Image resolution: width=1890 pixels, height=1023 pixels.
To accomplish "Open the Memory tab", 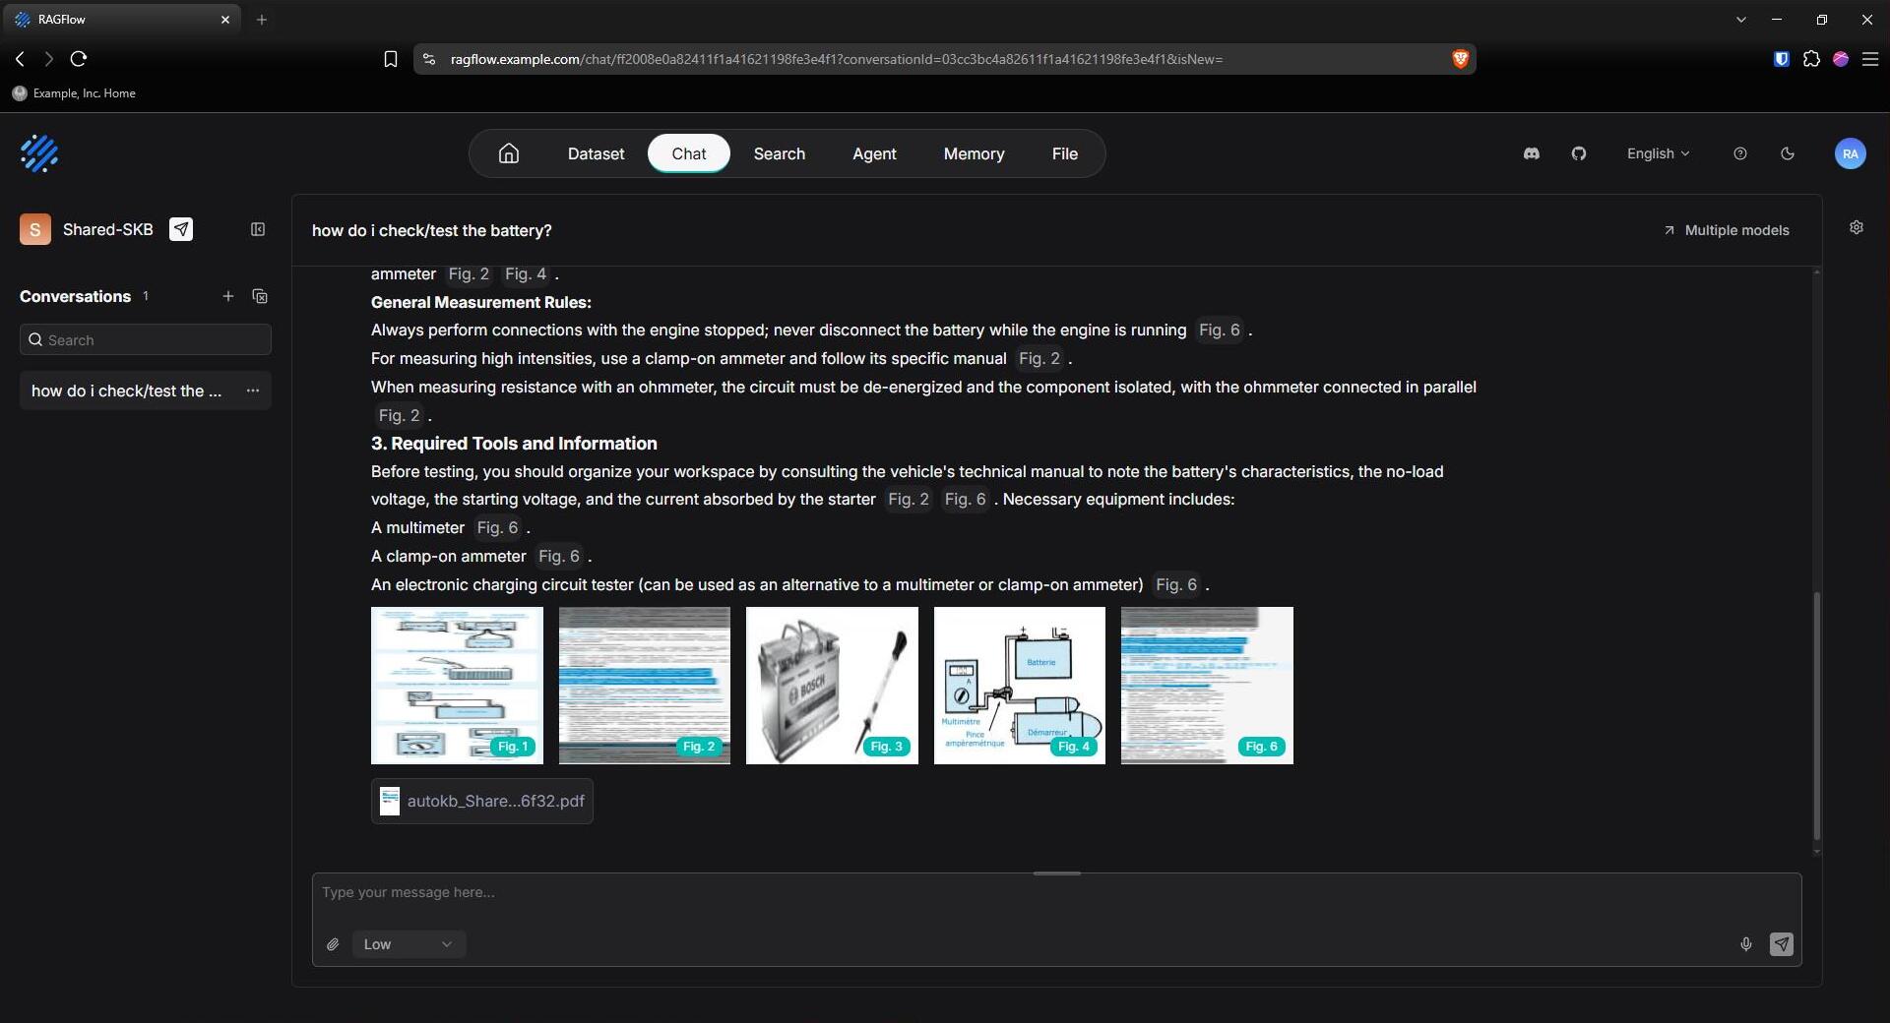I will pos(975,153).
